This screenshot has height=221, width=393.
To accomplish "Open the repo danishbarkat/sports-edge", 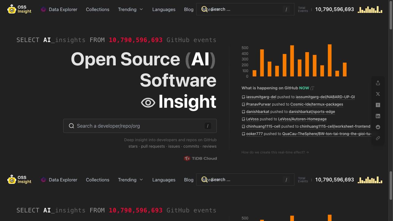I will 312,112.
